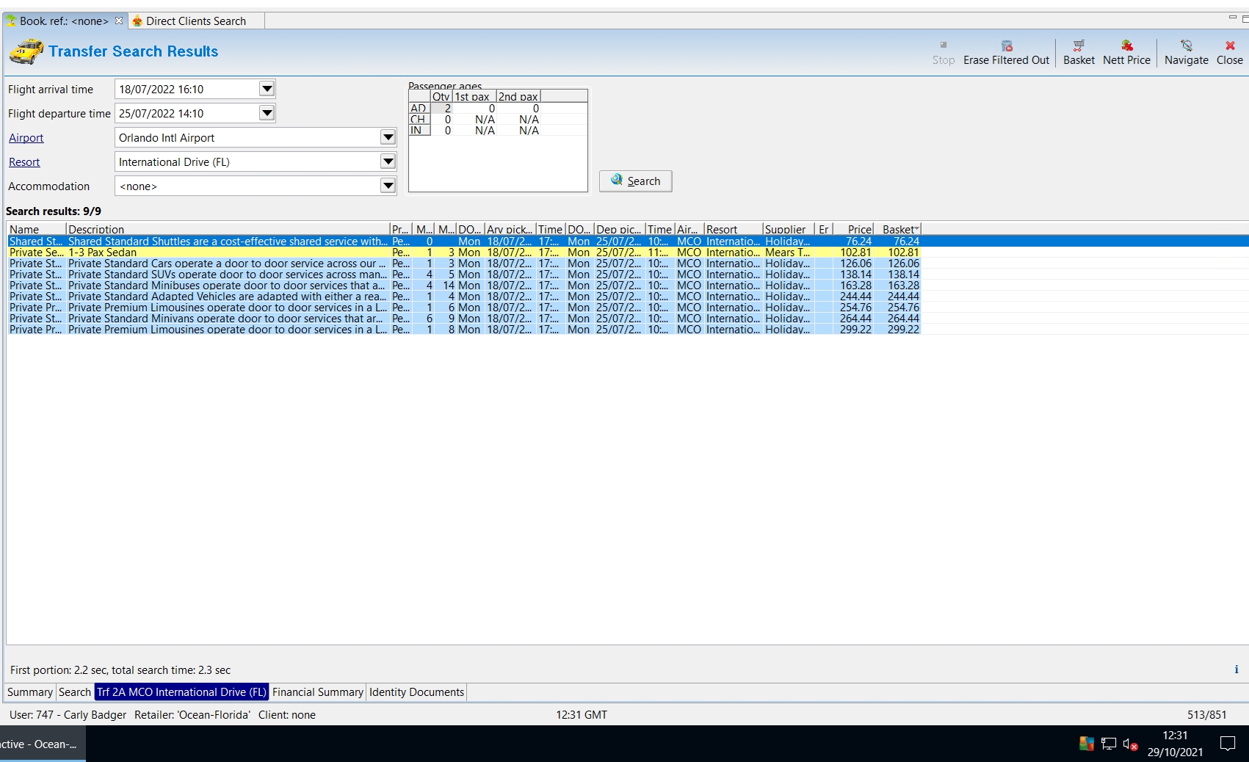Select the Private Standard Cars row
The width and height of the screenshot is (1249, 762).
coord(464,263)
